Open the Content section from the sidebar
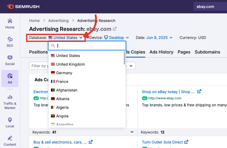 tap(10, 141)
